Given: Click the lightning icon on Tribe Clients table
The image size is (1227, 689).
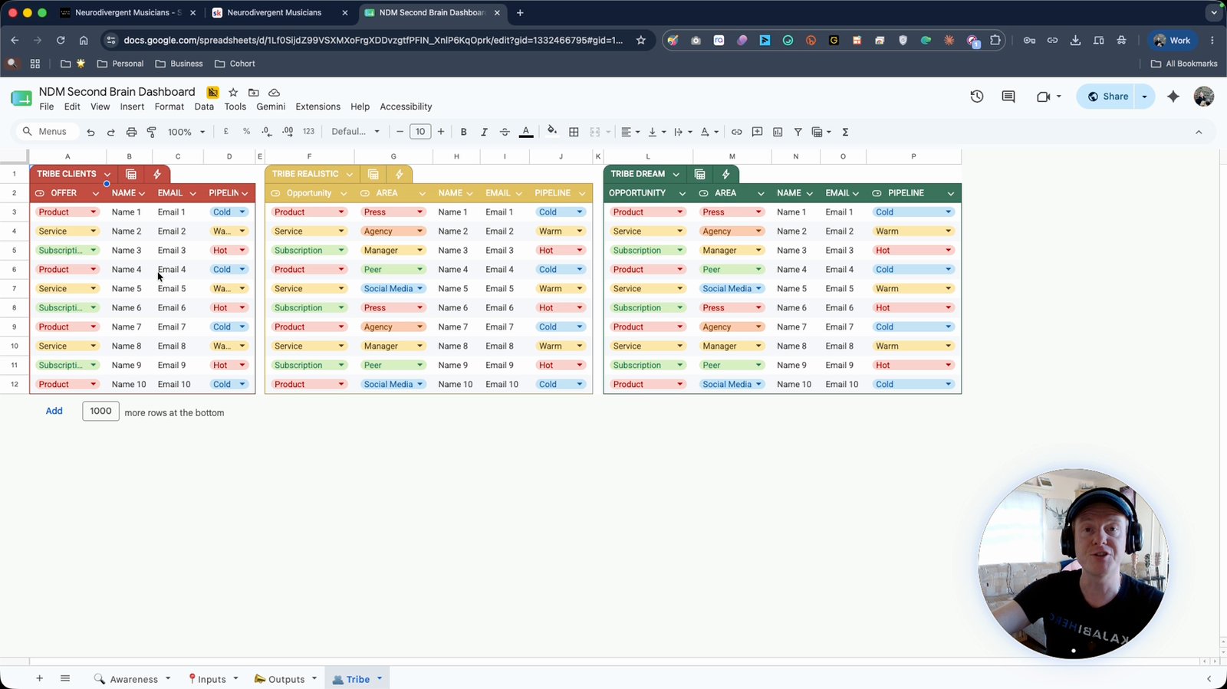Looking at the screenshot, I should coord(156,174).
